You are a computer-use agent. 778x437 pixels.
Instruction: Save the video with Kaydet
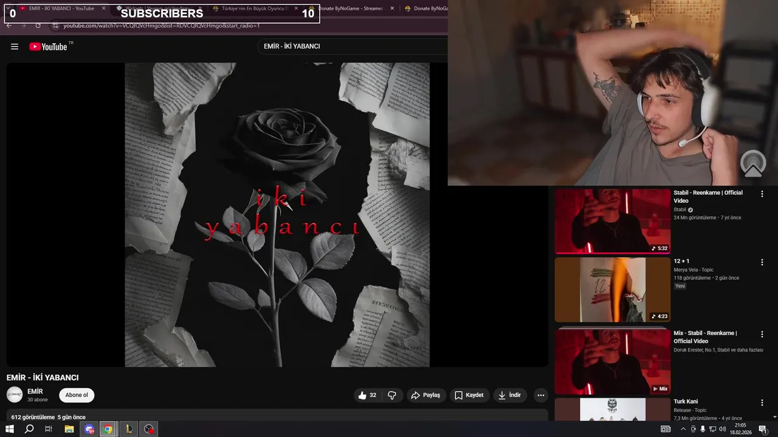click(470, 395)
